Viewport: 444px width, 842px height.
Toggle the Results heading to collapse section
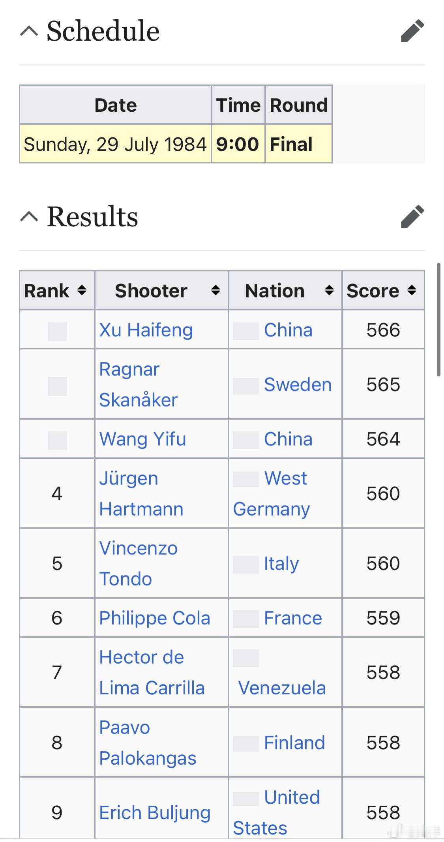[x=93, y=217]
